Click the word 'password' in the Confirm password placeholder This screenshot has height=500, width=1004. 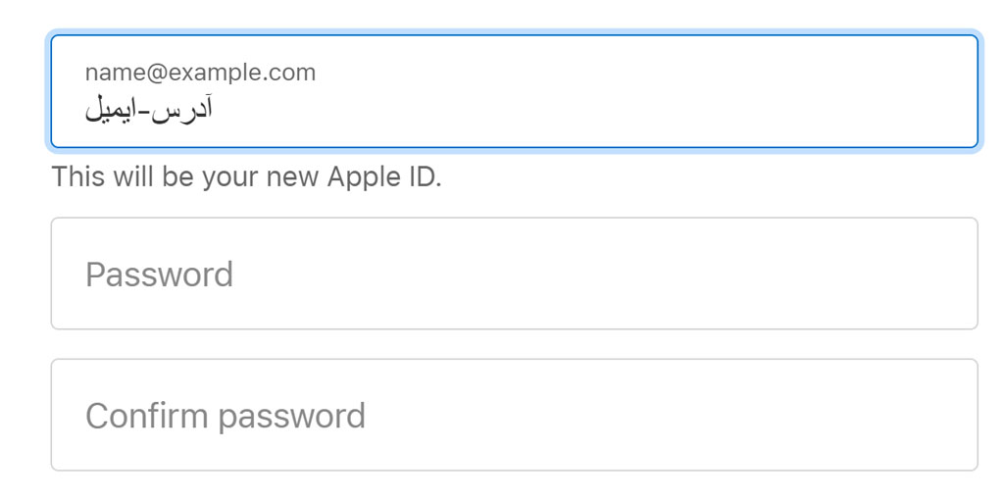[292, 418]
